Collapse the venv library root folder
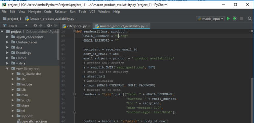Image resolution: width=254 pixels, height=123 pixels. 7,69
